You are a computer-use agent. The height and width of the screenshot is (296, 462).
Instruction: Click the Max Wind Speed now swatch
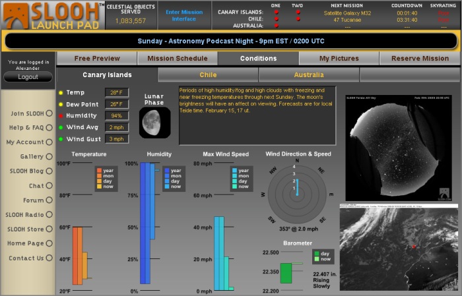coord(234,187)
